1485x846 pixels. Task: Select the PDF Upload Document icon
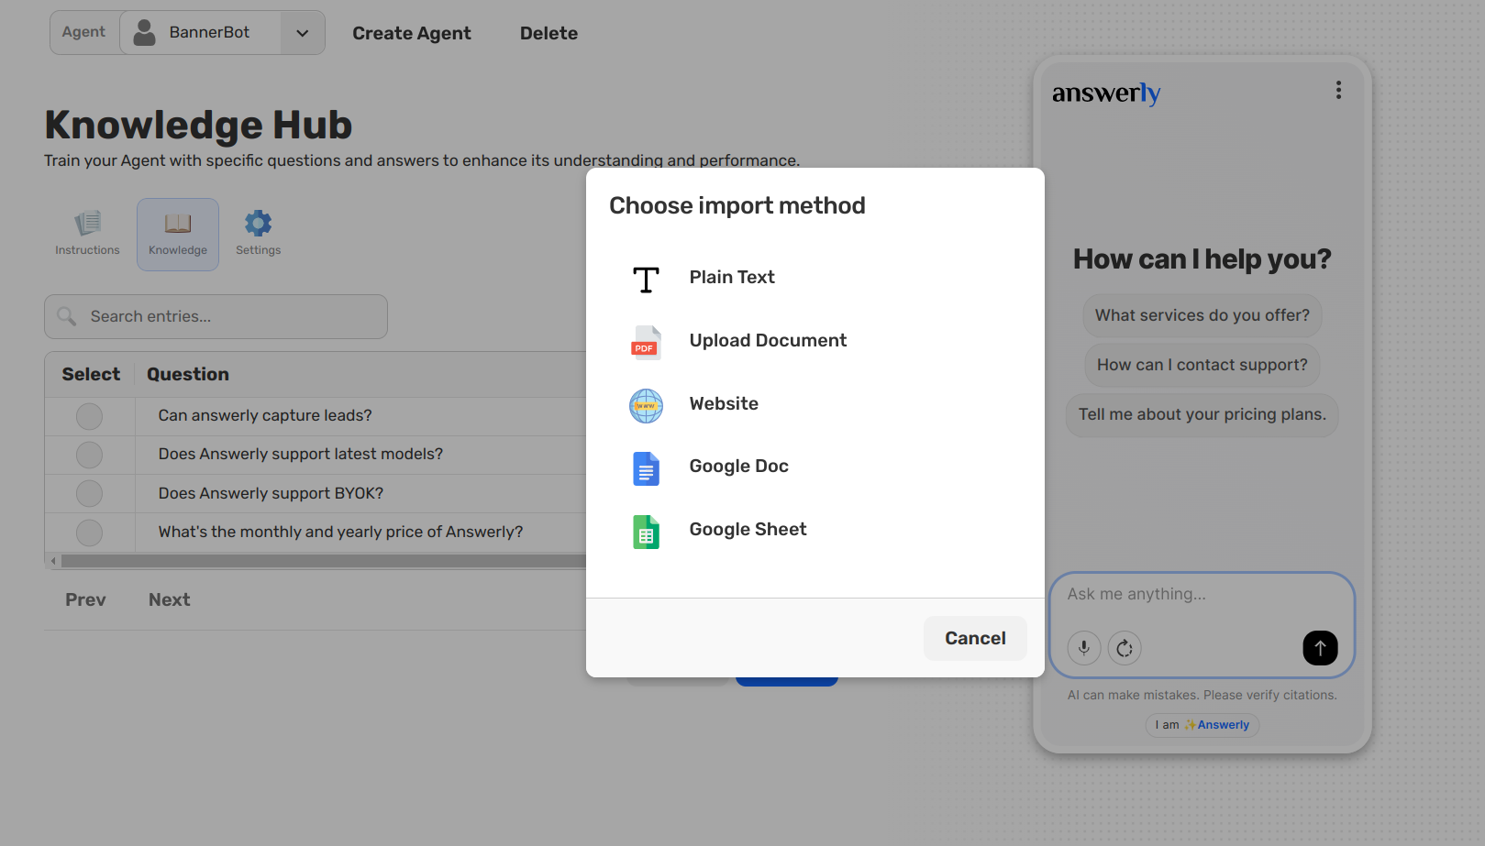(x=646, y=342)
